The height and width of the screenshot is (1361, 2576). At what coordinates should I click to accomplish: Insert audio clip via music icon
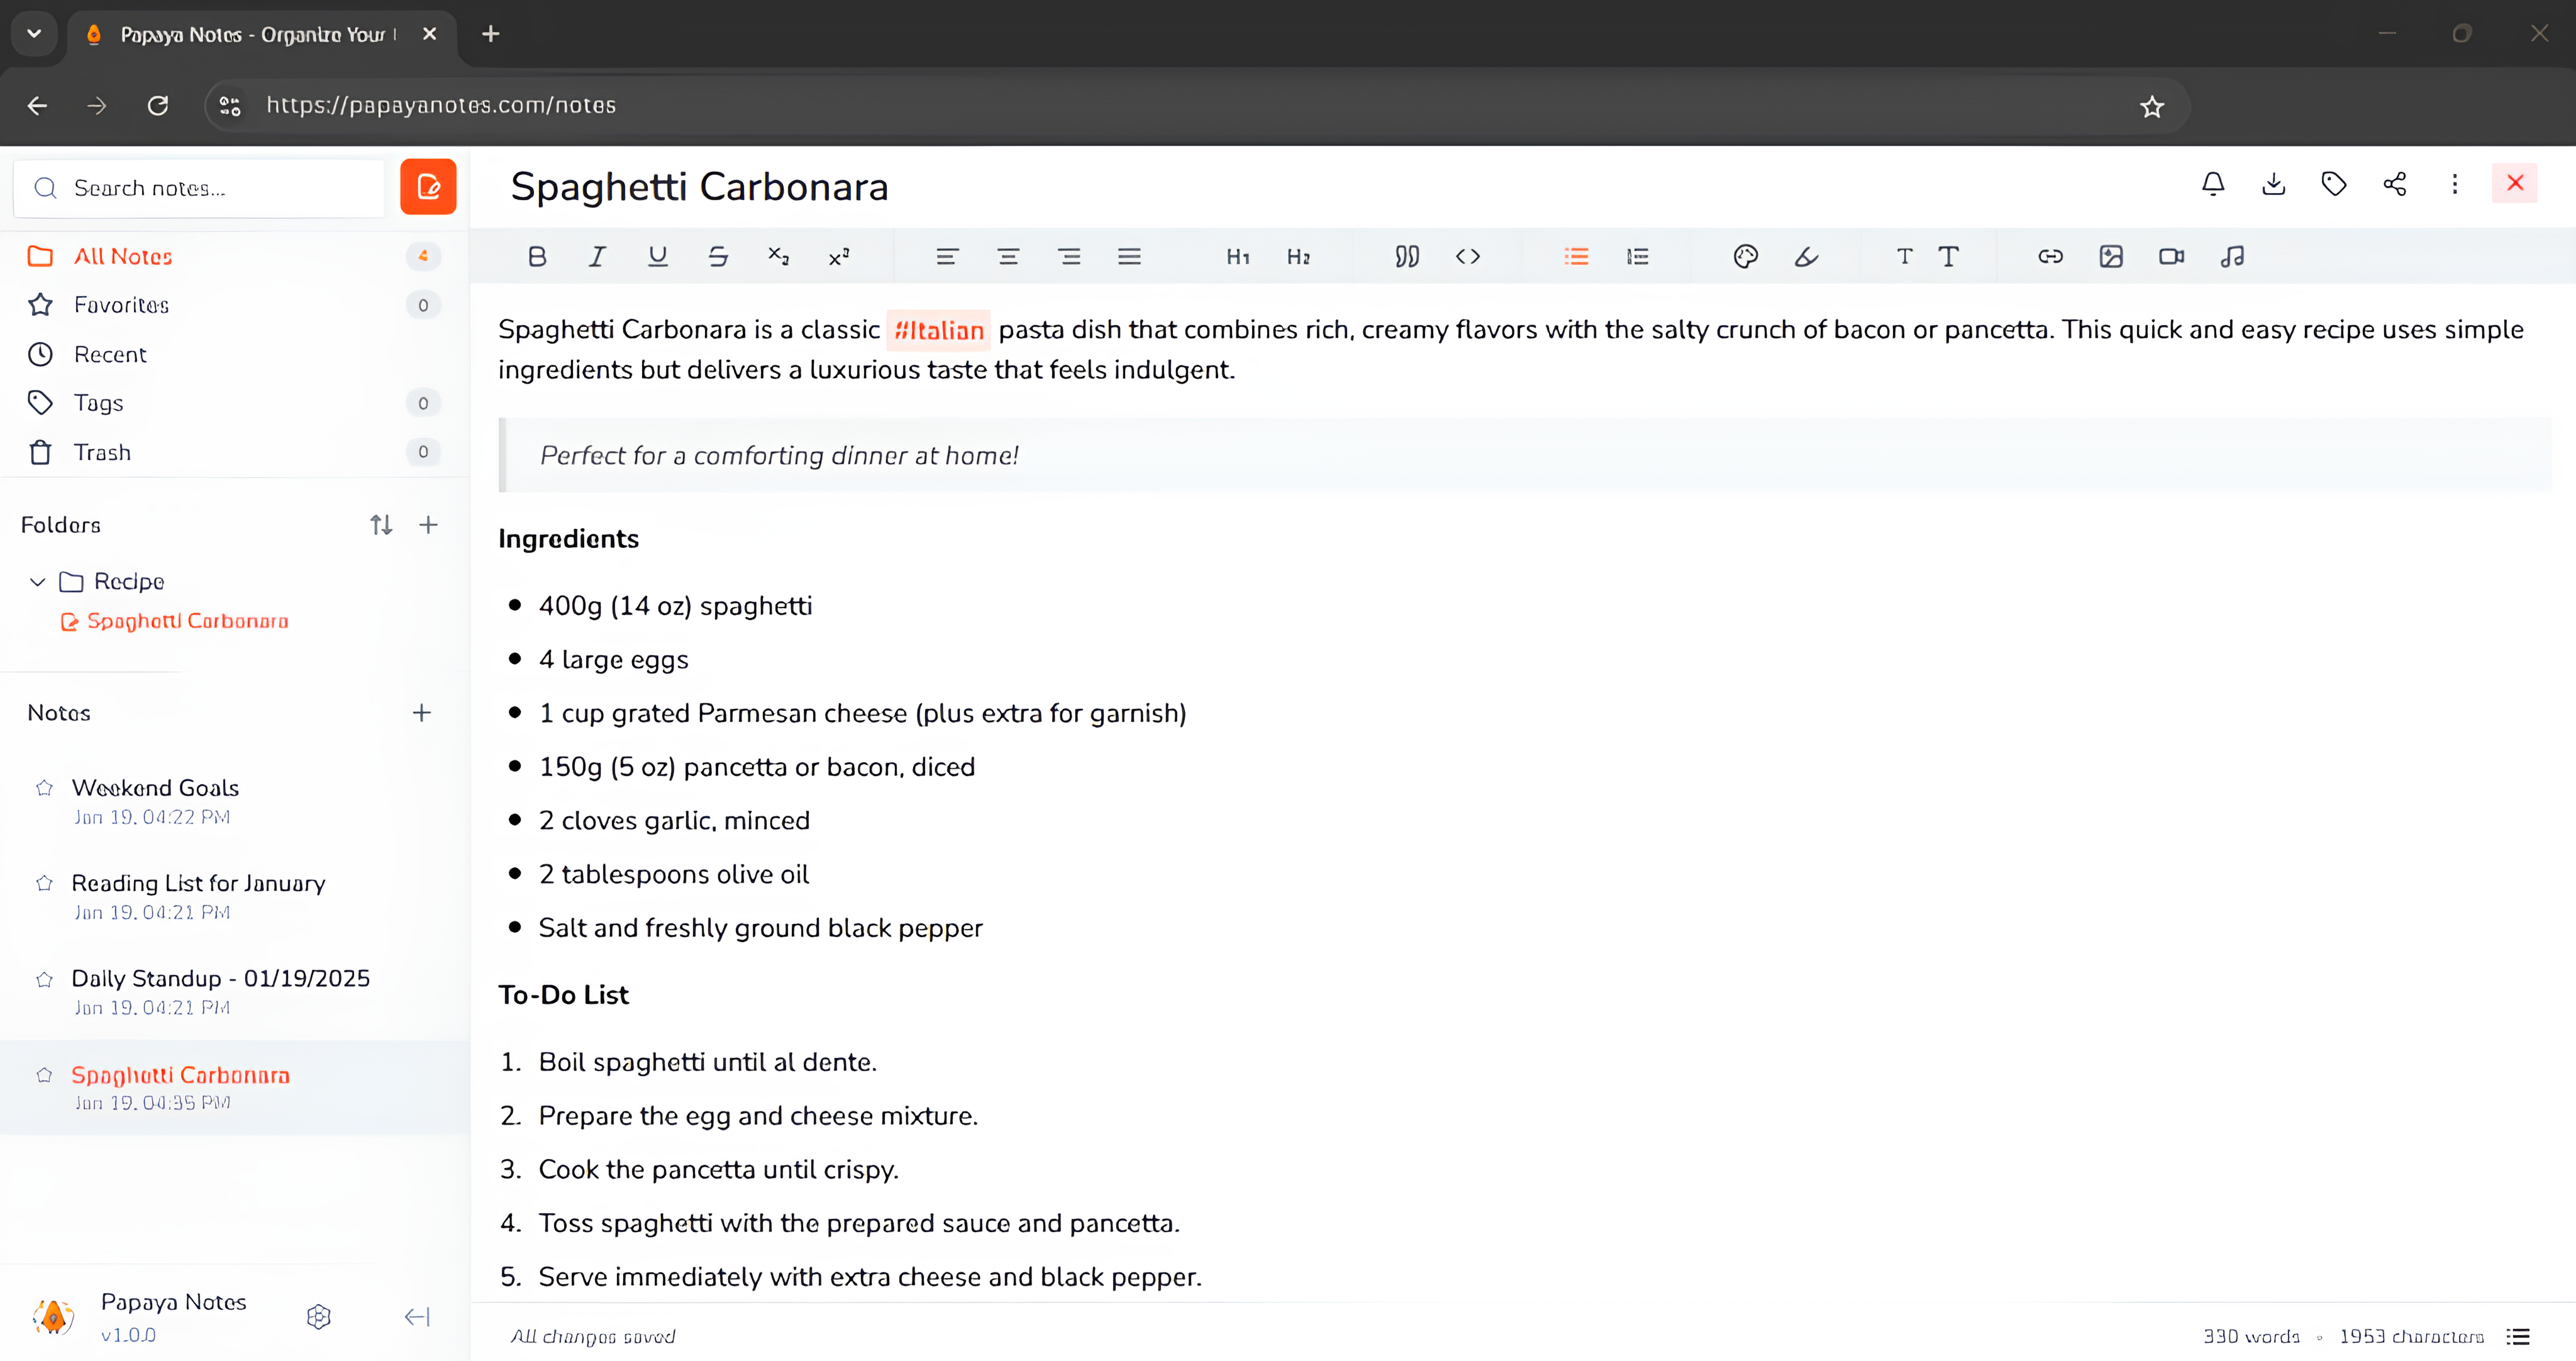coord(2232,257)
